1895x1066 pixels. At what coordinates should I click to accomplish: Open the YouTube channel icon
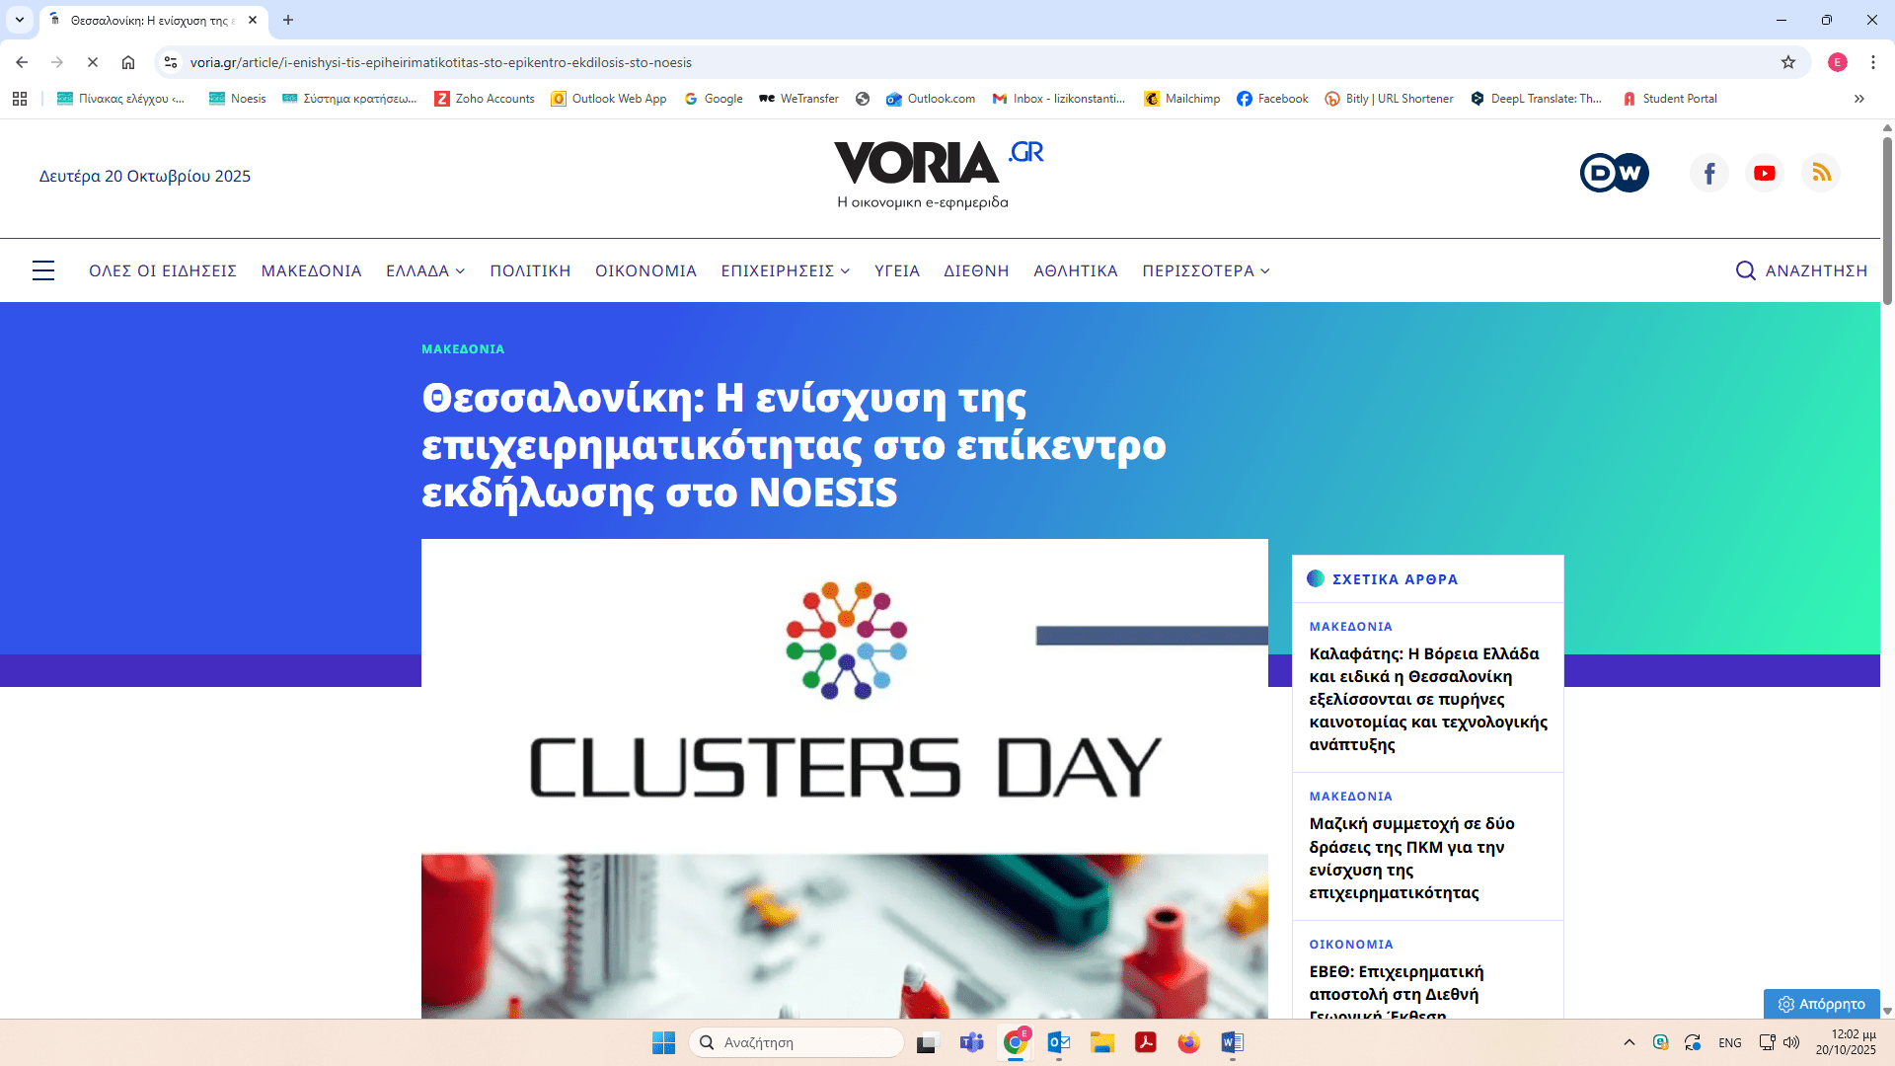point(1765,174)
